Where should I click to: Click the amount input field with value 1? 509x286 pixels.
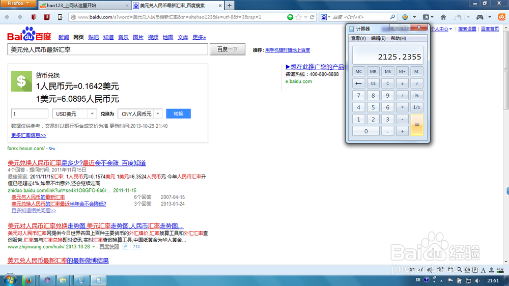point(30,113)
